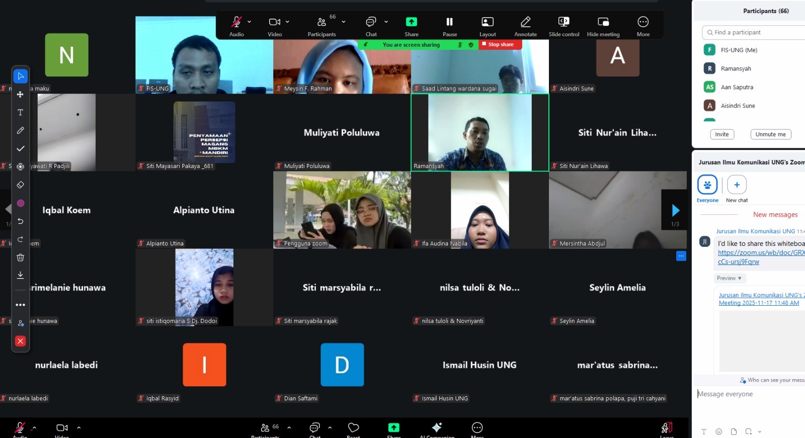The image size is (805, 438).
Task: Save annotations with download icon
Action: point(21,275)
